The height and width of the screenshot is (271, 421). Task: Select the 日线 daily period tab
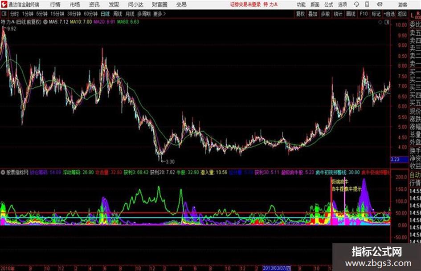(105, 14)
